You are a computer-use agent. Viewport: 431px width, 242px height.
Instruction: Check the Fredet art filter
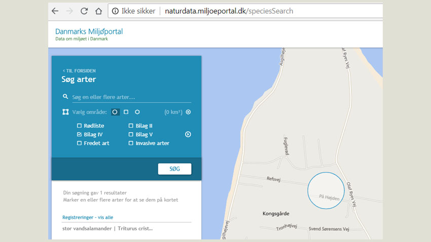click(x=79, y=143)
